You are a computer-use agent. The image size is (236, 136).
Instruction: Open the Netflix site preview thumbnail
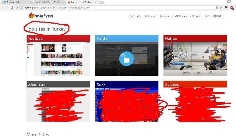pos(195,59)
